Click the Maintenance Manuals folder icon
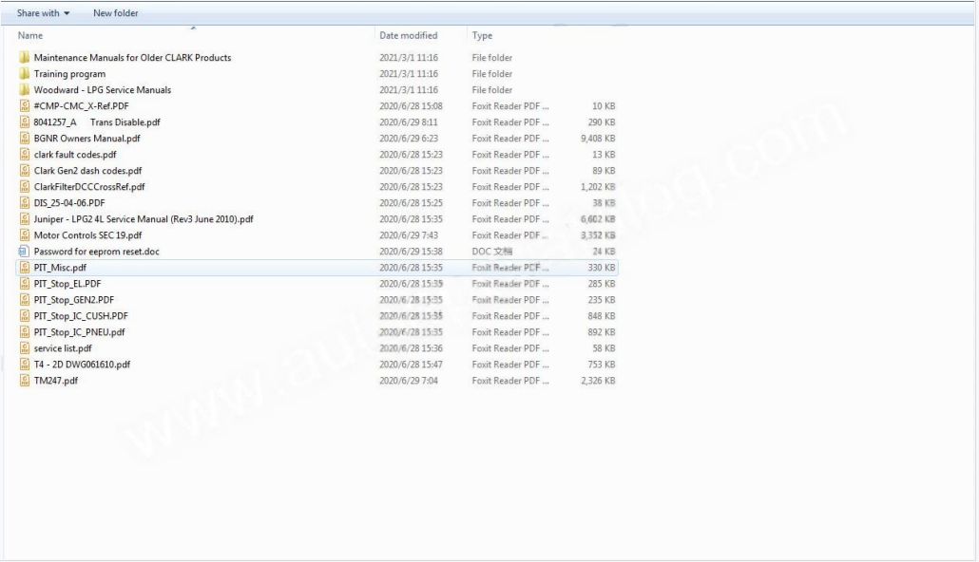This screenshot has width=979, height=562. [x=25, y=58]
